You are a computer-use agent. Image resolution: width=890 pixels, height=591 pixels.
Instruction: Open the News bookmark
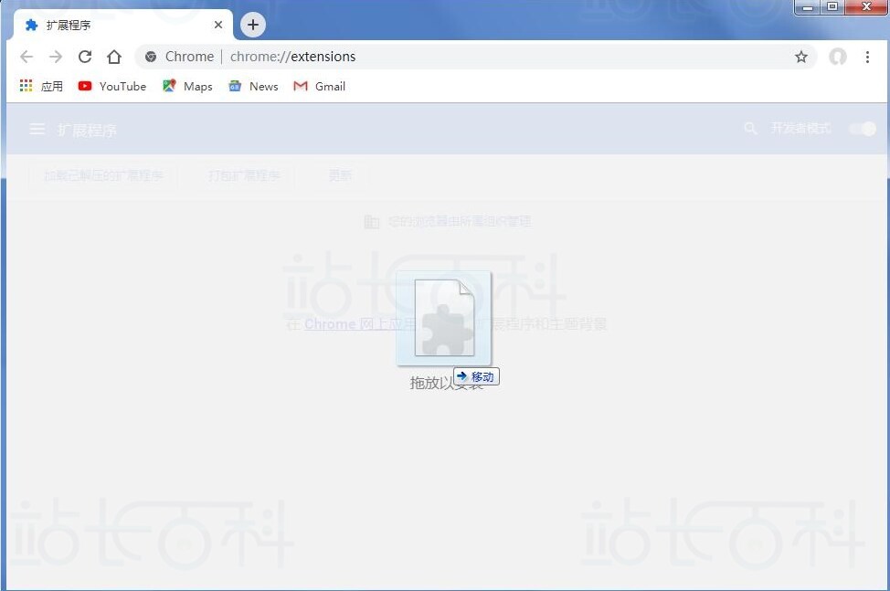click(x=253, y=86)
